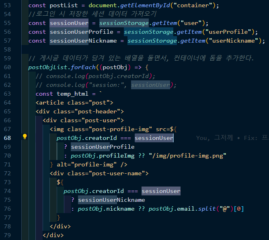Click sessionUser on line 74

[x=161, y=191]
